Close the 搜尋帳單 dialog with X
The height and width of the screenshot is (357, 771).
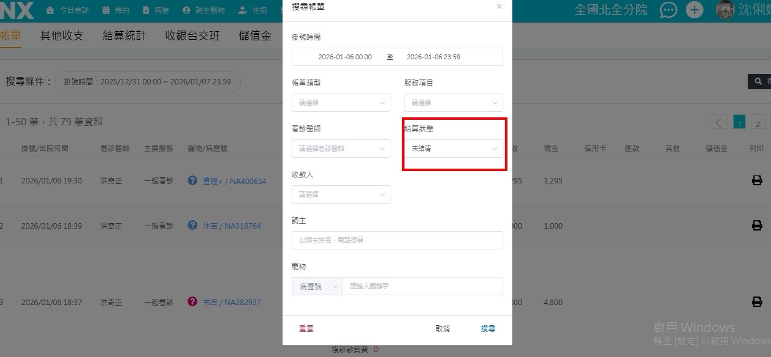[x=499, y=7]
